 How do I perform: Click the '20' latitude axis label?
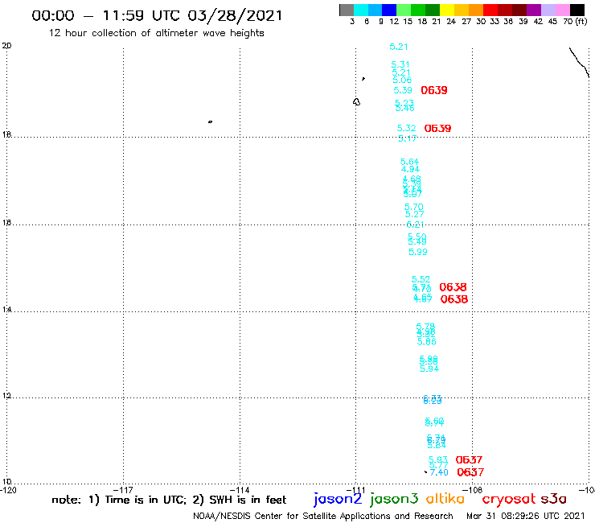[6, 46]
